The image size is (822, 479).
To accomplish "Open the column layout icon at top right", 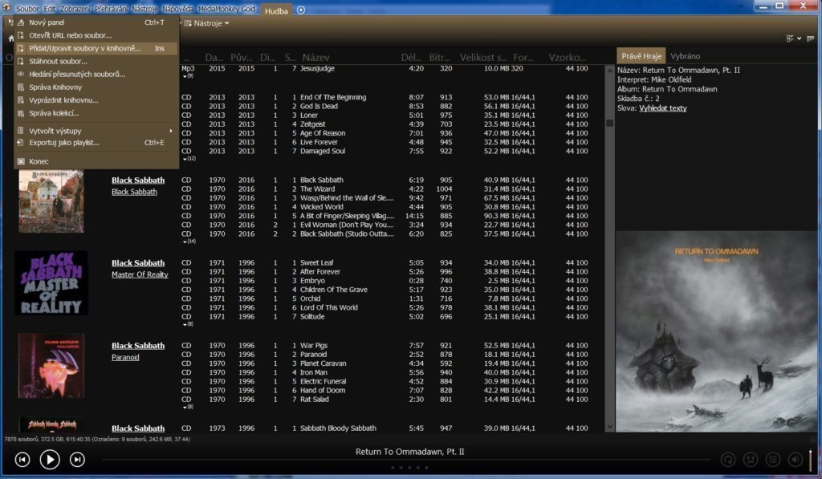I will [x=810, y=39].
